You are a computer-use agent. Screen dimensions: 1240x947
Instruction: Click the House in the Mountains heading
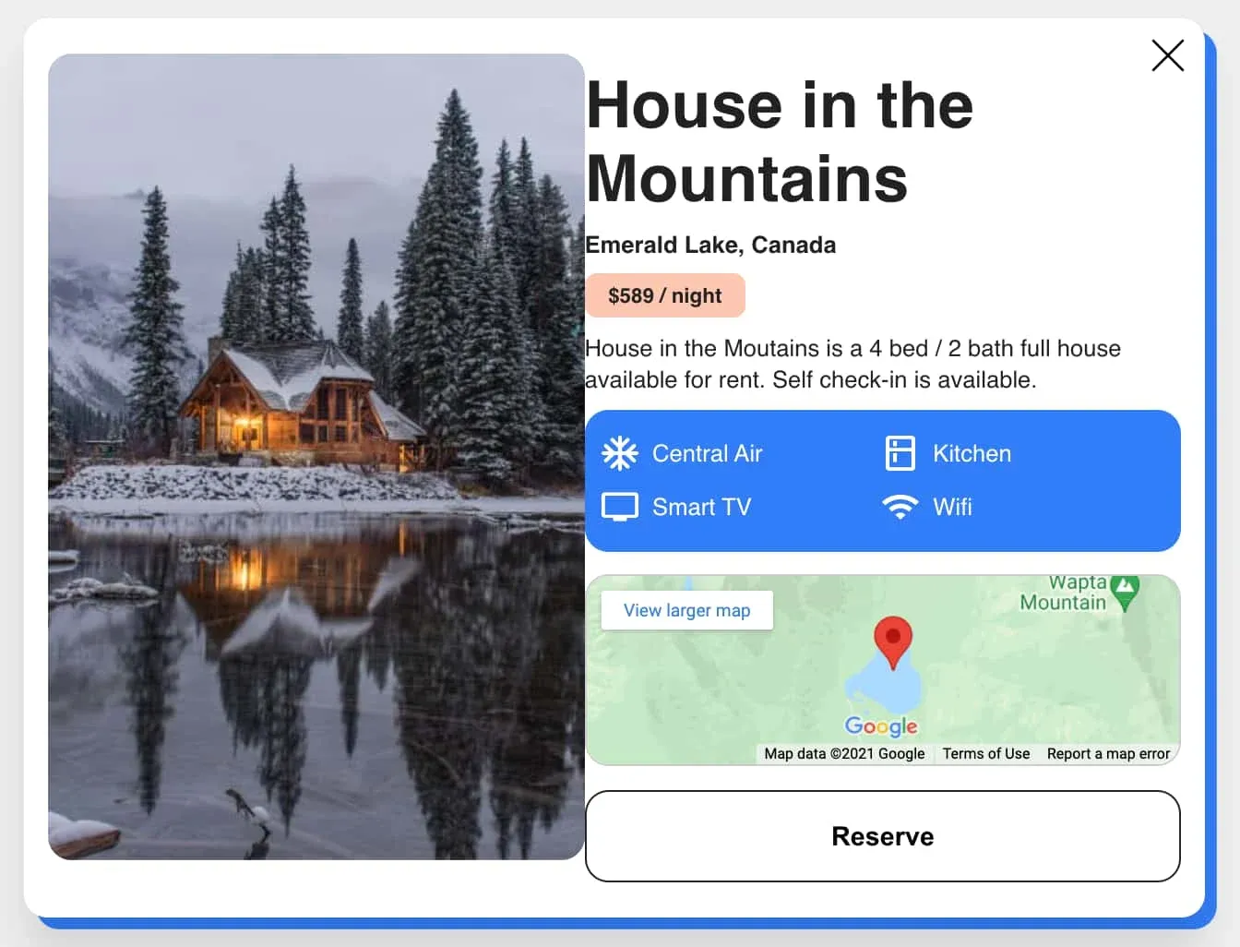coord(780,141)
